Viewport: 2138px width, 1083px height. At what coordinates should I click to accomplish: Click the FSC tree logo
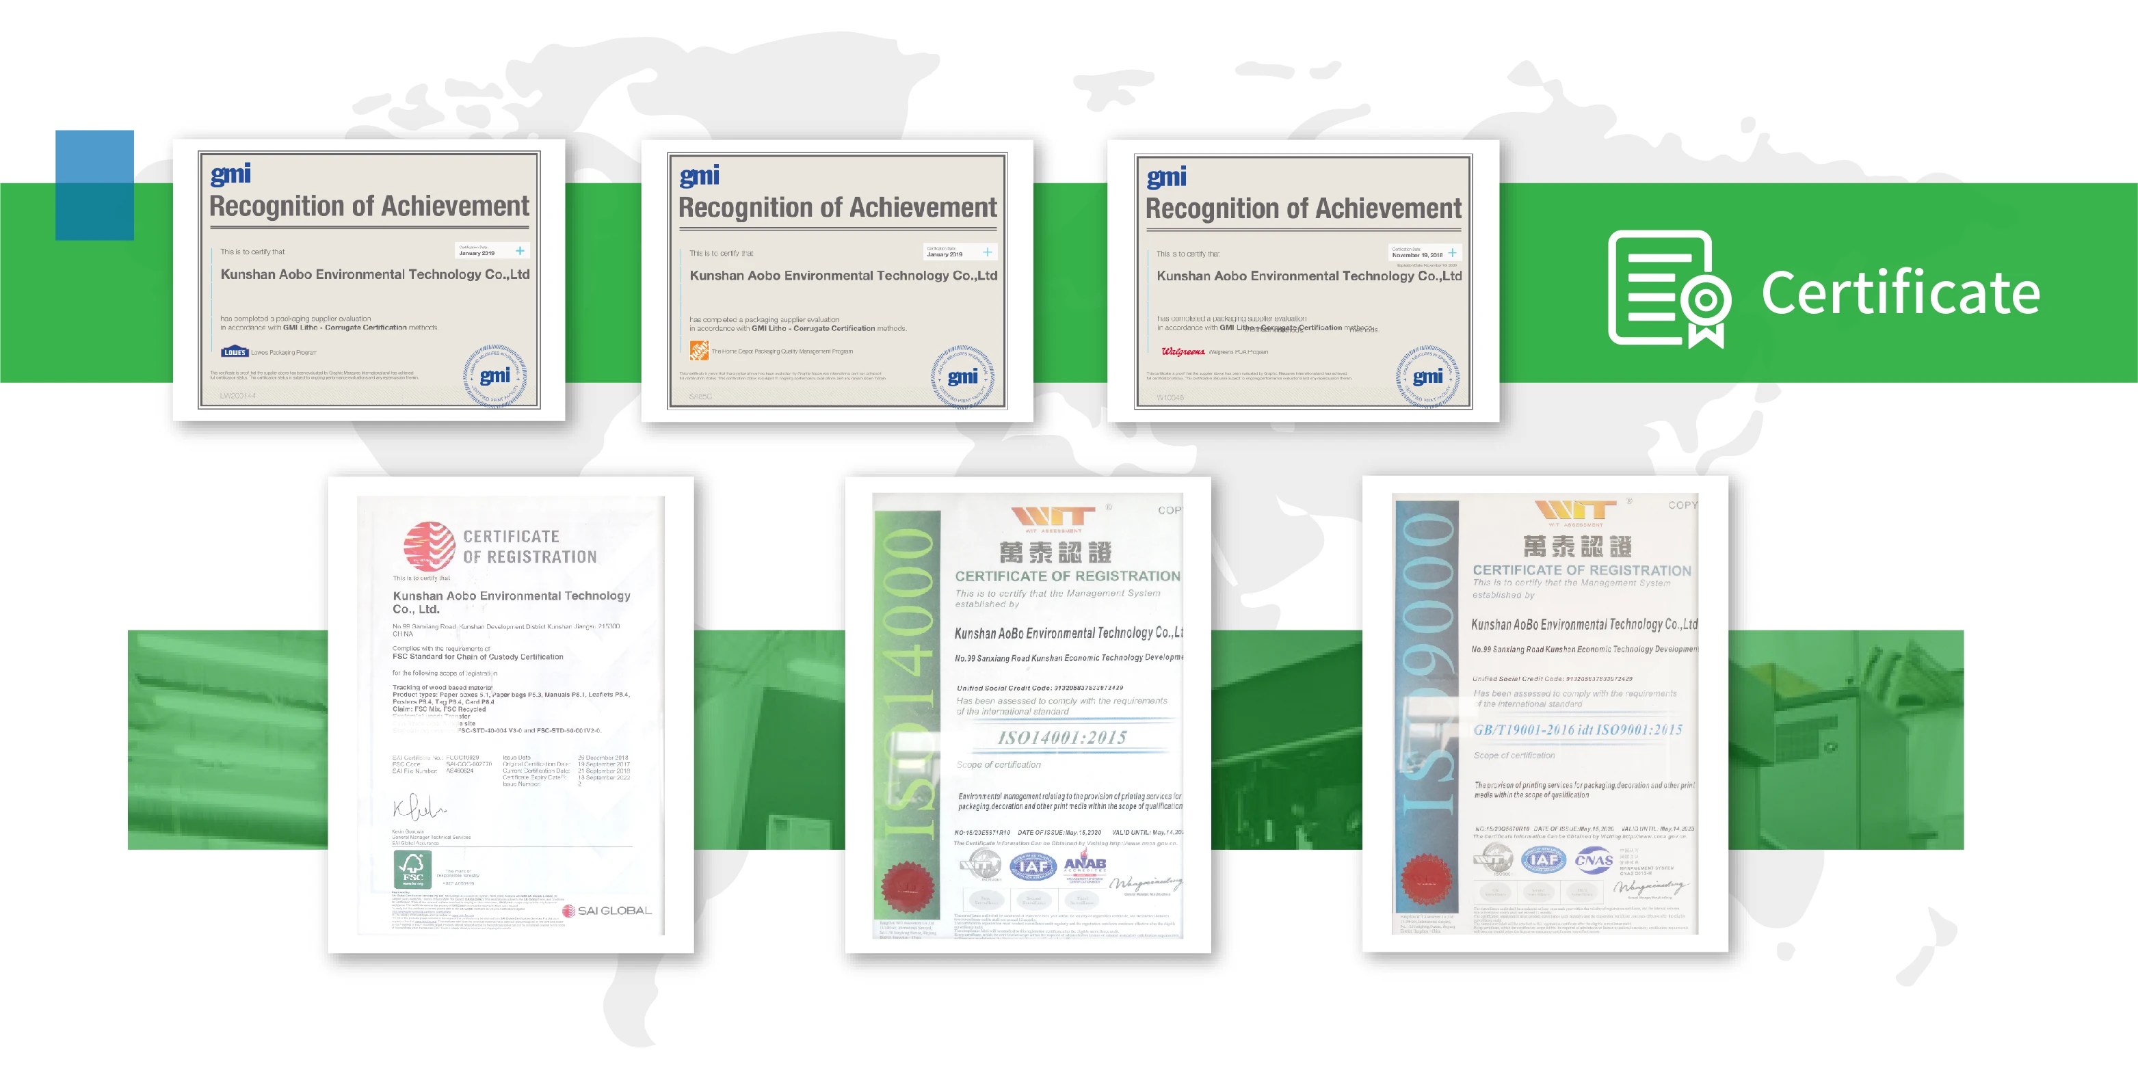click(412, 870)
